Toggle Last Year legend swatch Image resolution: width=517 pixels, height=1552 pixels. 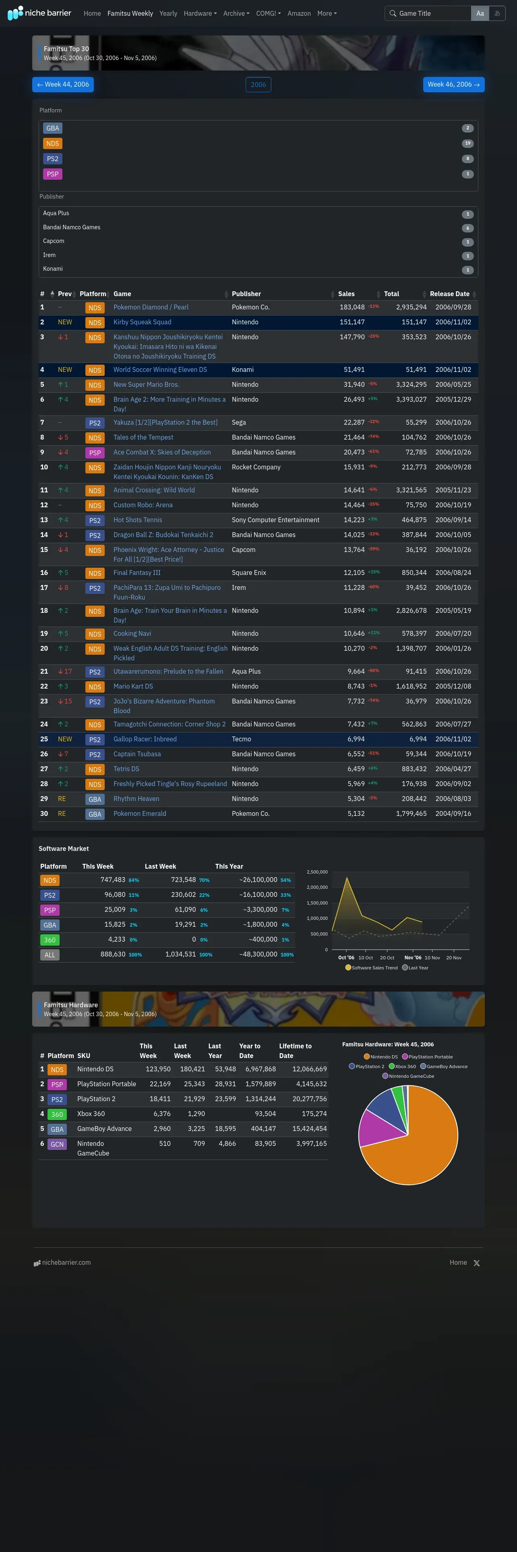tap(404, 968)
